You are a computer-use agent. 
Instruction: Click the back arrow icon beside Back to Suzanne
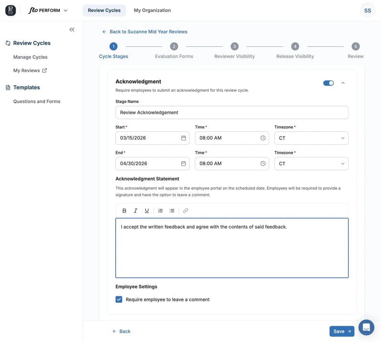coord(104,32)
